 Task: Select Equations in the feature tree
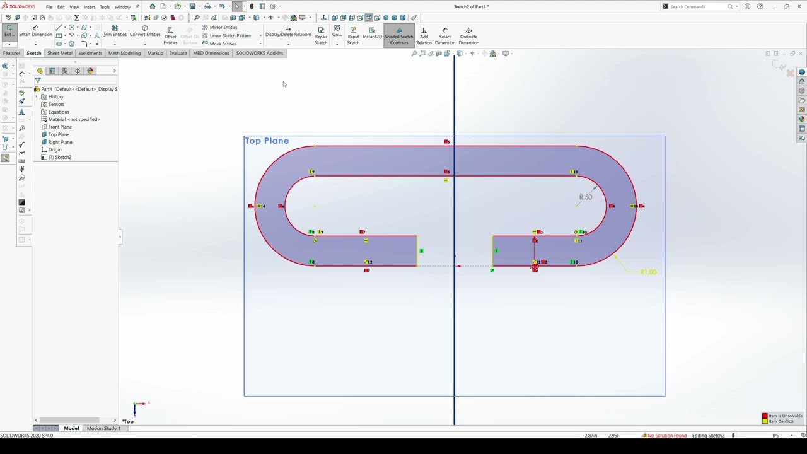pos(59,112)
